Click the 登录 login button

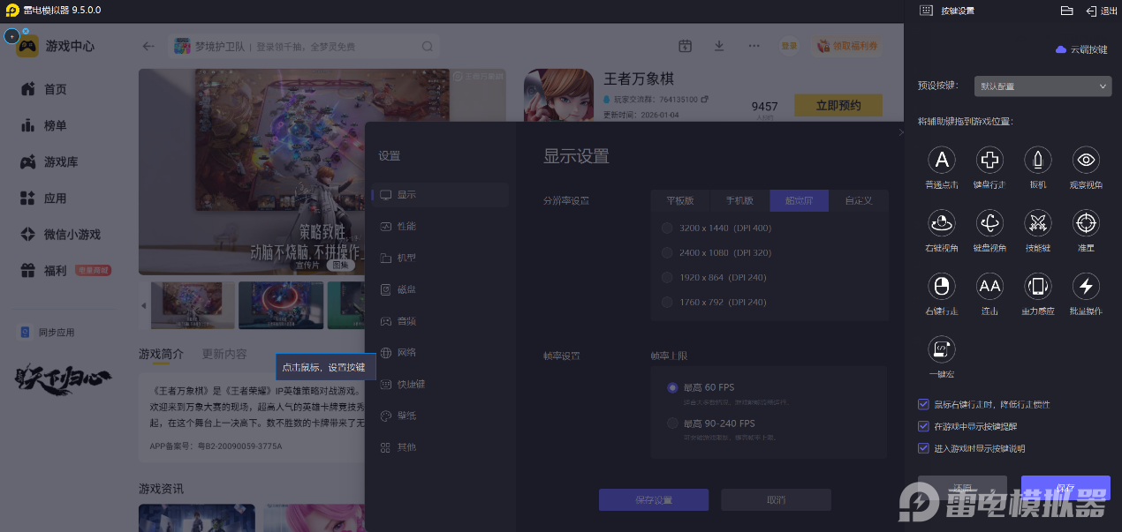(789, 46)
